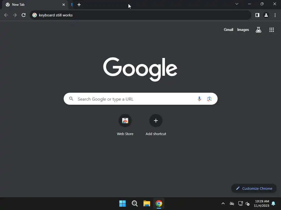Screen dimensions: 281x210
Task: Go forward using the browser forward arrow
Action: [x=15, y=15]
